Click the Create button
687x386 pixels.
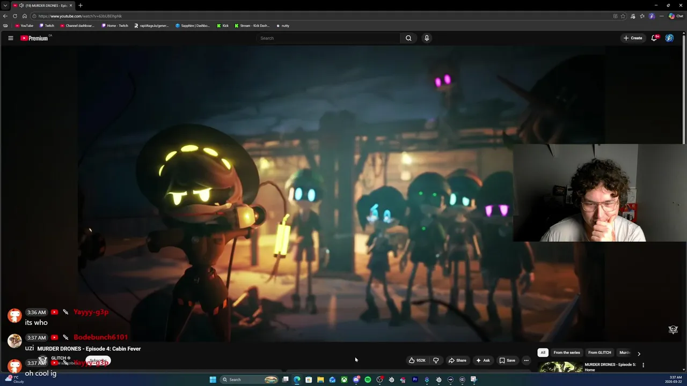[x=633, y=38]
